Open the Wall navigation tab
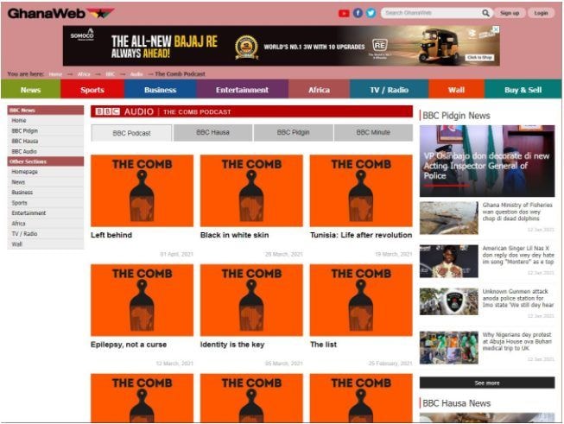The width and height of the screenshot is (564, 424). click(x=456, y=90)
